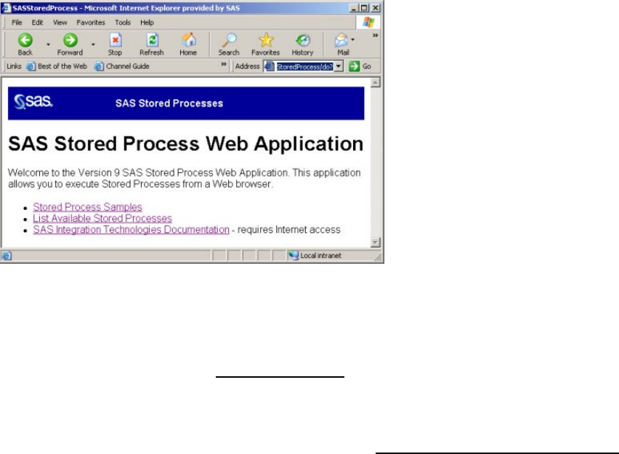This screenshot has height=454, width=619.
Task: Expand the Back button history arrow
Action: (x=48, y=44)
